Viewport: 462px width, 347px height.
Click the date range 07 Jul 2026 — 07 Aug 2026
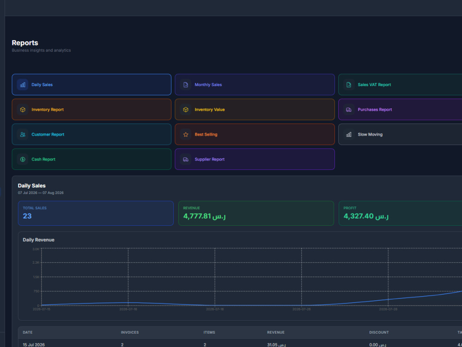[x=41, y=192]
